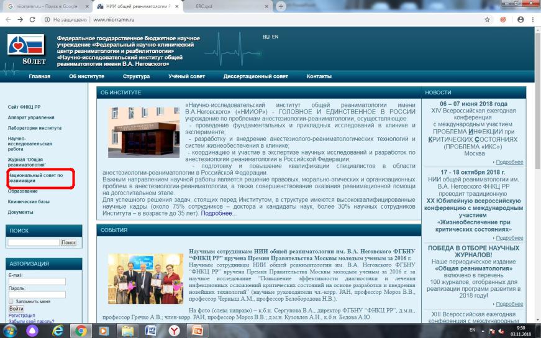Click the 'Войти' login button
The height and width of the screenshot is (338, 541).
(x=16, y=308)
